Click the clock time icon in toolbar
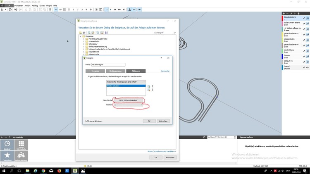Image resolution: width=310 pixels, height=174 pixels. tap(96, 10)
